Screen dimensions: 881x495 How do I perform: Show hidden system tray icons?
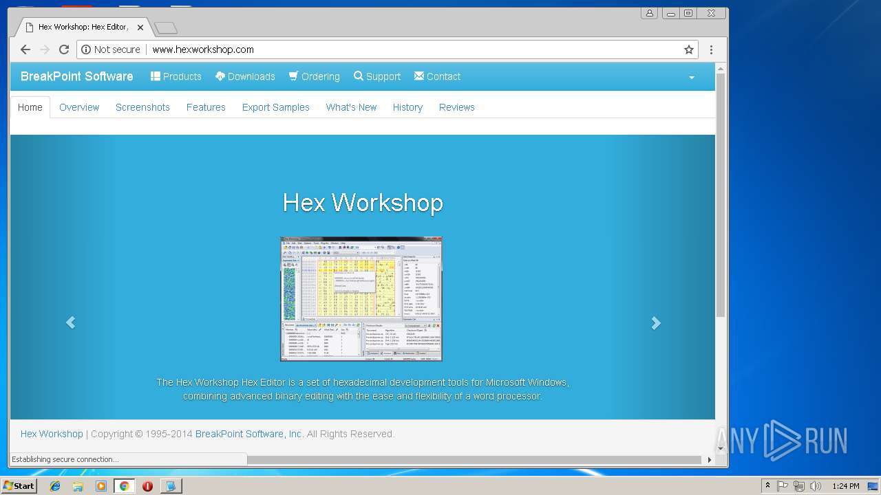tap(767, 486)
